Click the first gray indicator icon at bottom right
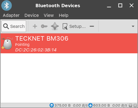138x108 pixels. (x=130, y=105)
